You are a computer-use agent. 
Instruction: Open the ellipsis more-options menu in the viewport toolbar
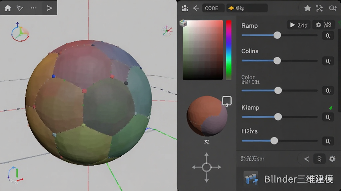pos(34,8)
